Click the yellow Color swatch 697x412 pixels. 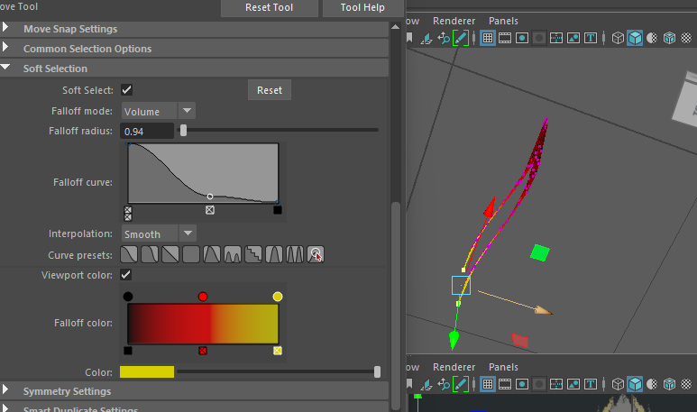(x=147, y=371)
